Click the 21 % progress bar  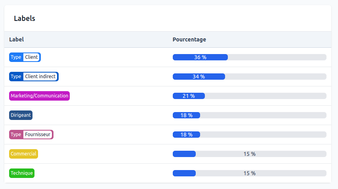pos(249,96)
